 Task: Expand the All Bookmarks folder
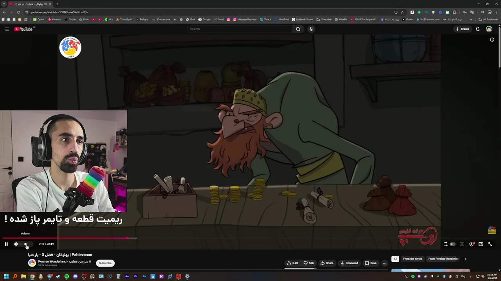coord(488,20)
